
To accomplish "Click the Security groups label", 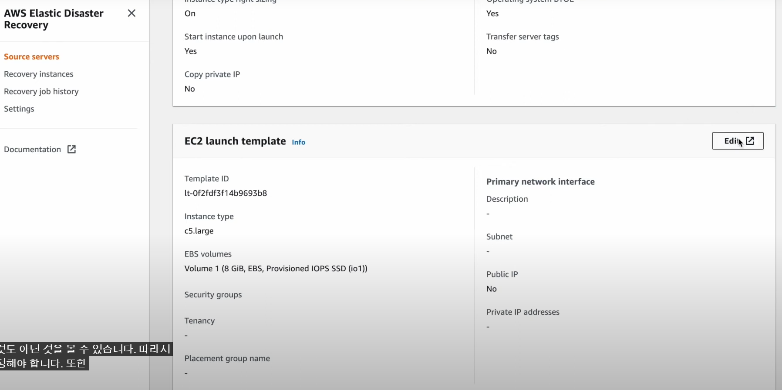I will pos(213,295).
